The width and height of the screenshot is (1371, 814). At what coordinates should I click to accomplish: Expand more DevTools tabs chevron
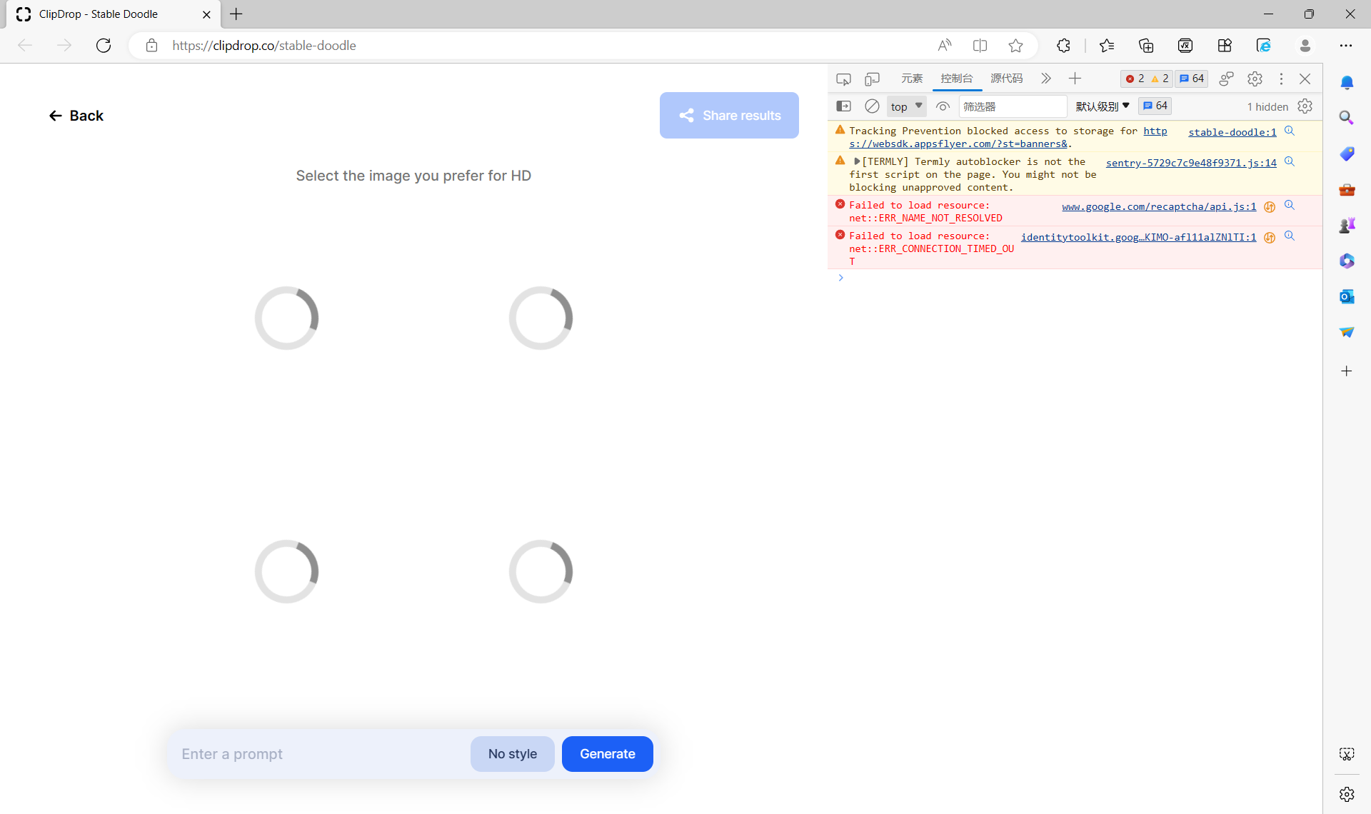tap(1046, 79)
